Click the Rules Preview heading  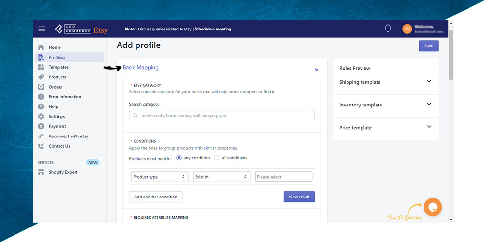point(355,68)
